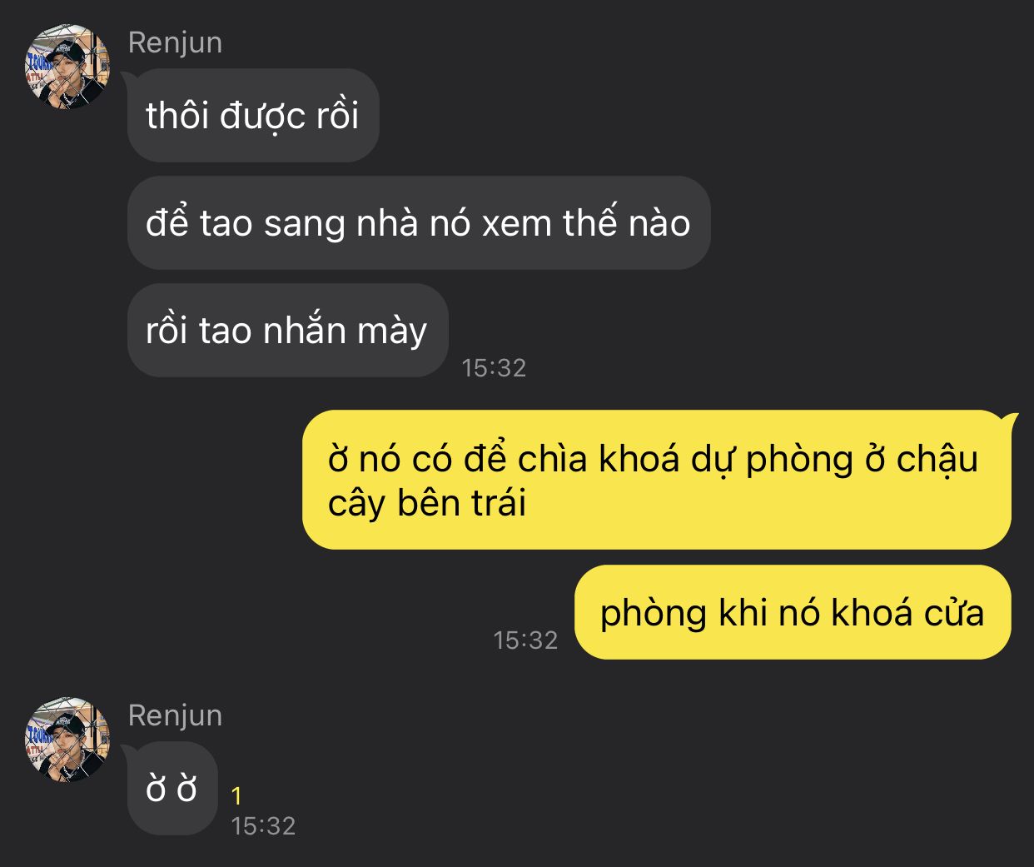
Task: Tap the Renjun name above the 'ờ ờ' bubble
Action: pos(175,715)
